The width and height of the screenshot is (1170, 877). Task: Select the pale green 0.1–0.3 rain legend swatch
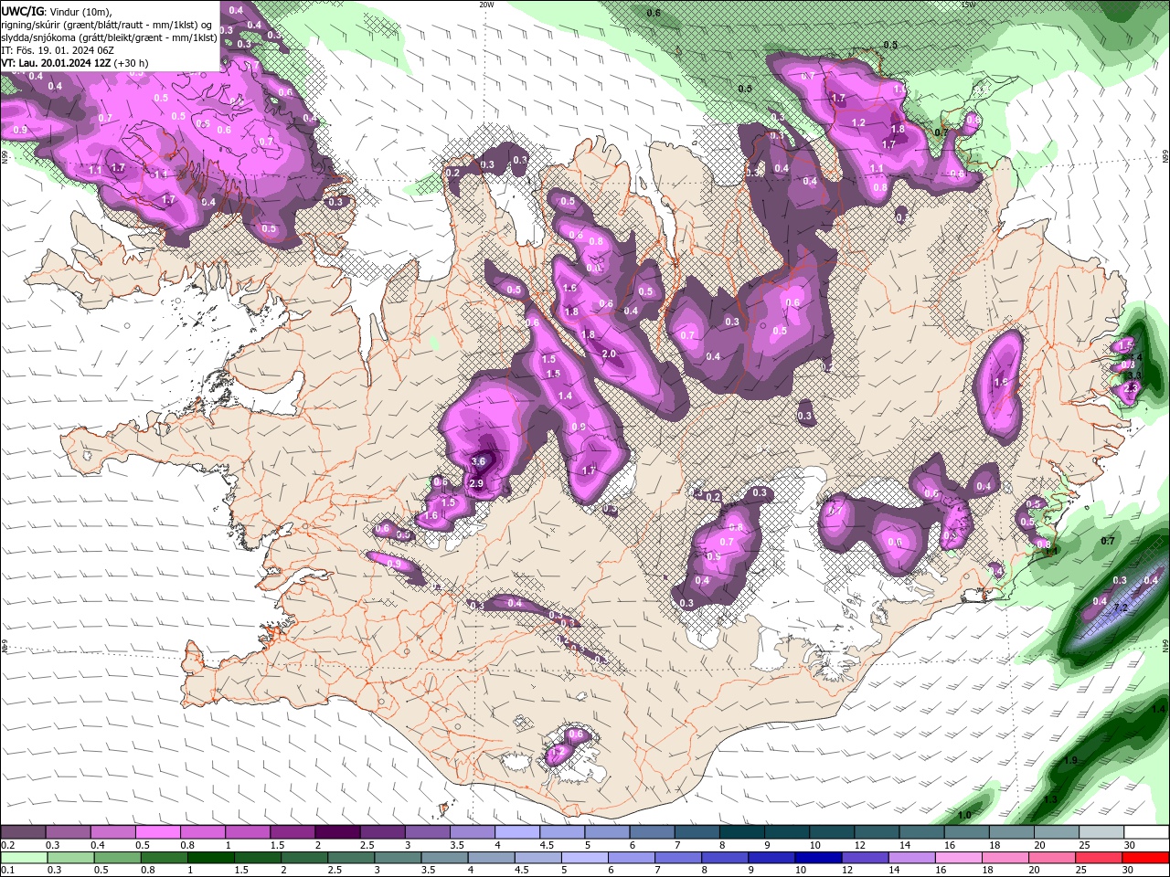click(24, 858)
